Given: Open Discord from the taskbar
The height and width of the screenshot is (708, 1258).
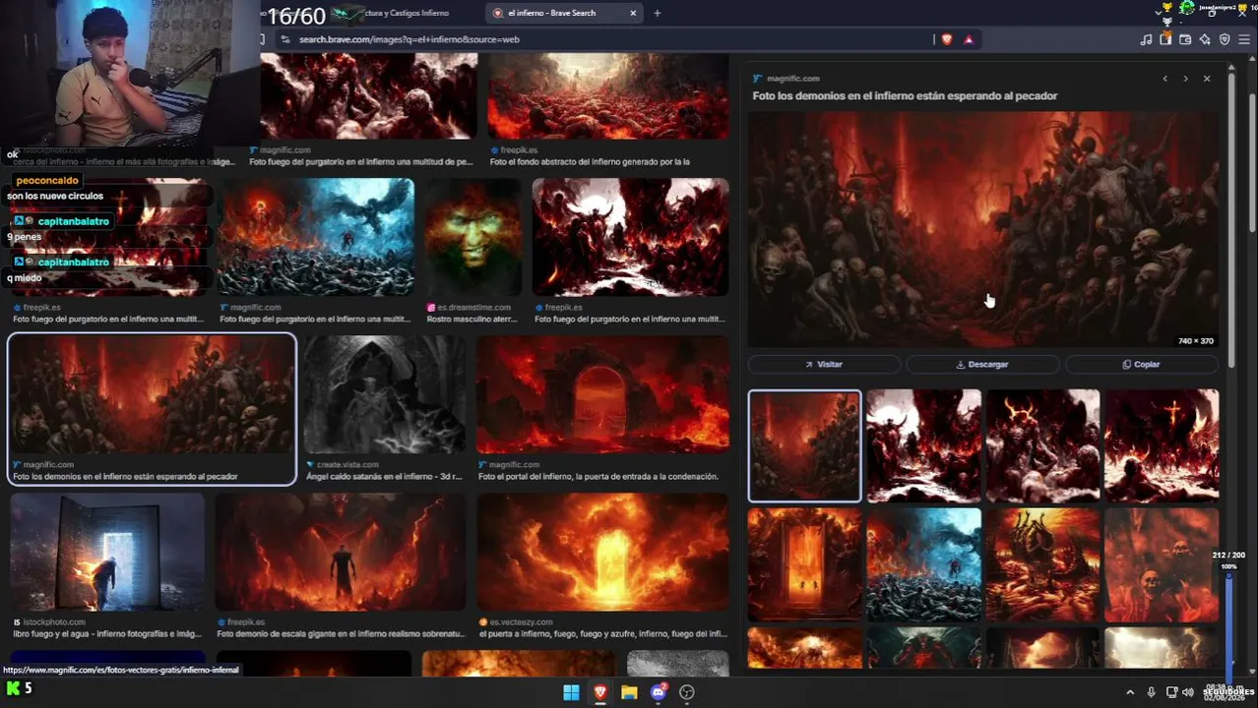Looking at the screenshot, I should tap(659, 692).
